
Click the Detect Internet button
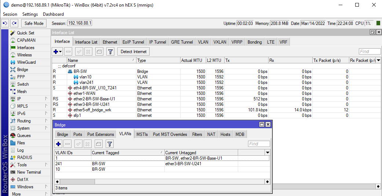pos(134,52)
